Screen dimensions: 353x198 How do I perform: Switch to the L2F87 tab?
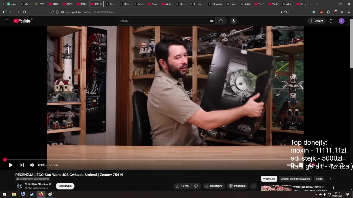point(40,4)
